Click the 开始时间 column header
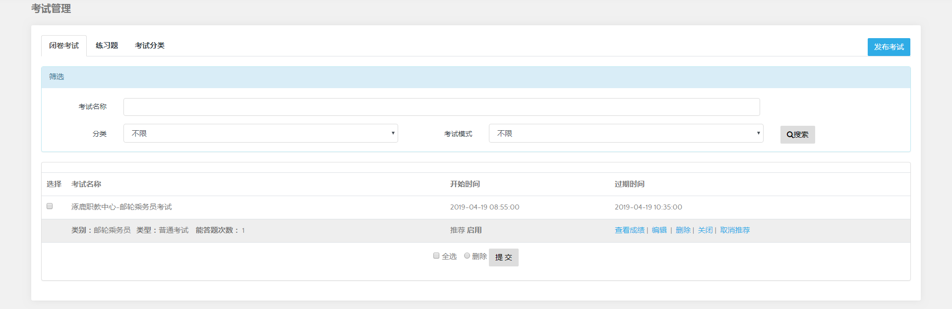Screen dimensions: 952x309 pyautogui.click(x=465, y=184)
